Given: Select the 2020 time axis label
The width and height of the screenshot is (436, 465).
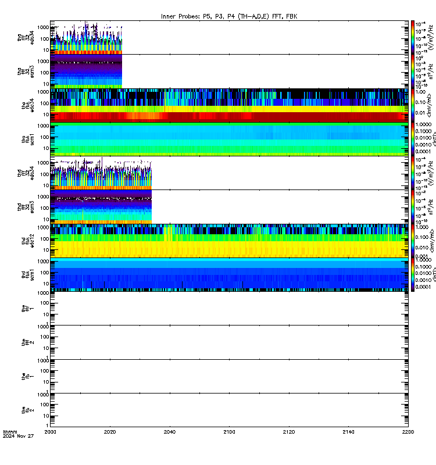Looking at the screenshot, I should (x=110, y=432).
